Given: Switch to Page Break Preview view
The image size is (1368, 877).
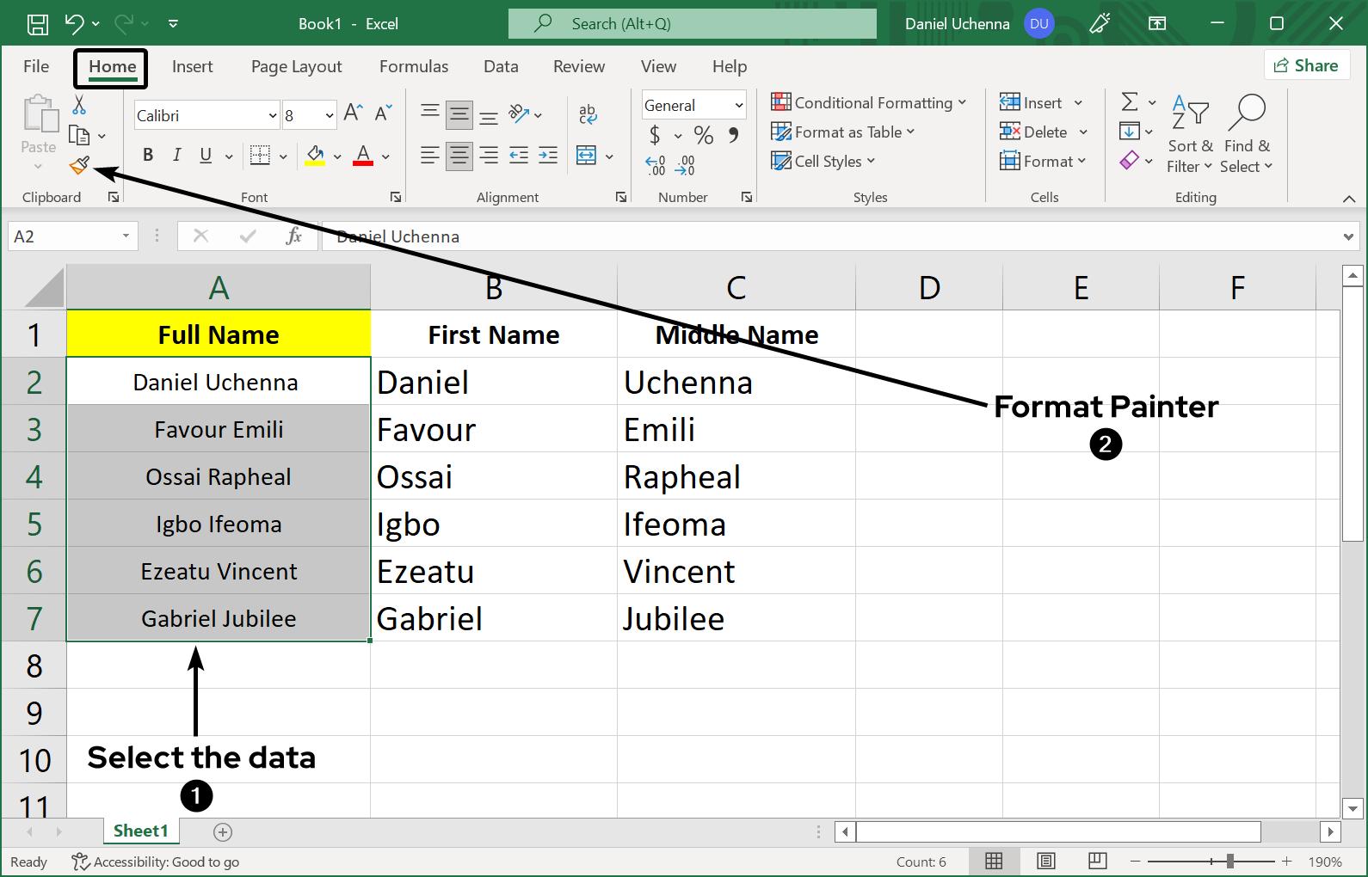Looking at the screenshot, I should 1097,861.
